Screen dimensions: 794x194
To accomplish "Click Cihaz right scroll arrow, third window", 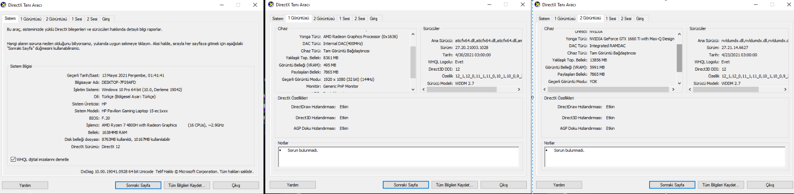I will [673, 89].
